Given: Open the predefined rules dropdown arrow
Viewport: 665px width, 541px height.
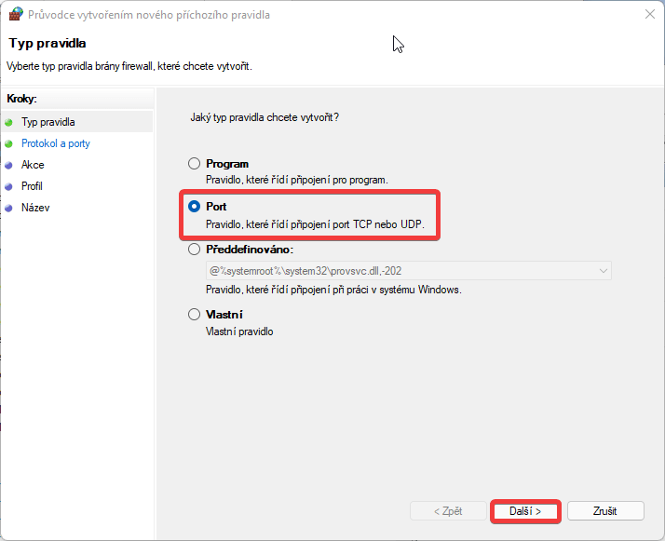Looking at the screenshot, I should [604, 271].
